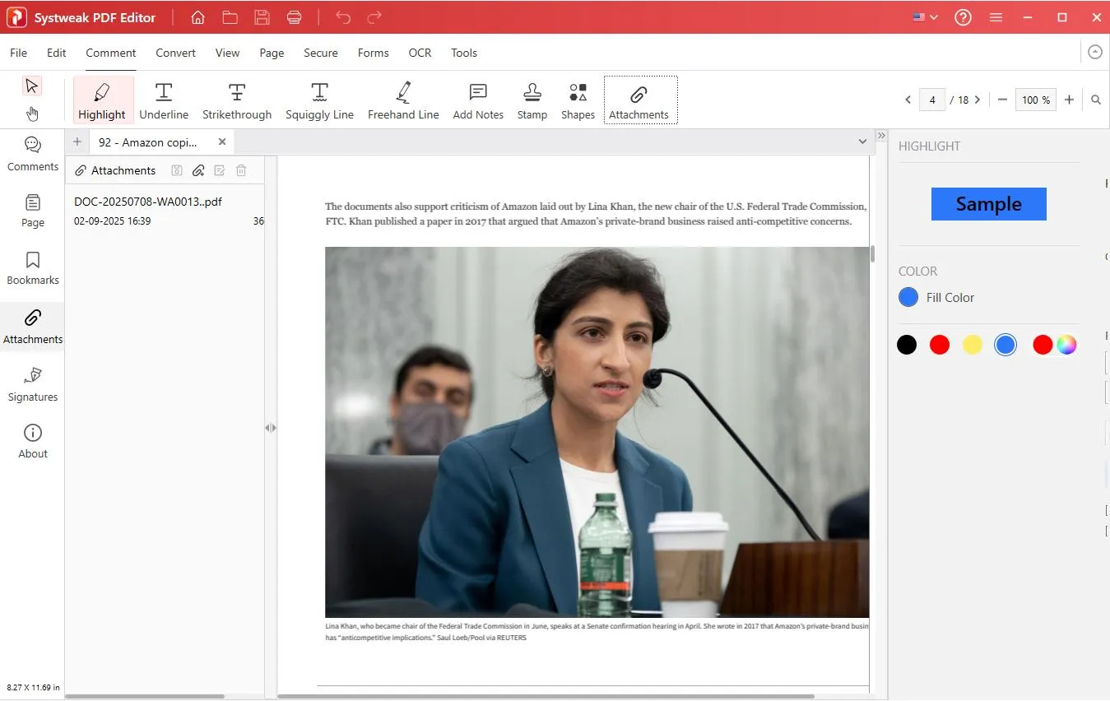
Task: Expand the document tabs list chevron
Action: click(x=862, y=142)
